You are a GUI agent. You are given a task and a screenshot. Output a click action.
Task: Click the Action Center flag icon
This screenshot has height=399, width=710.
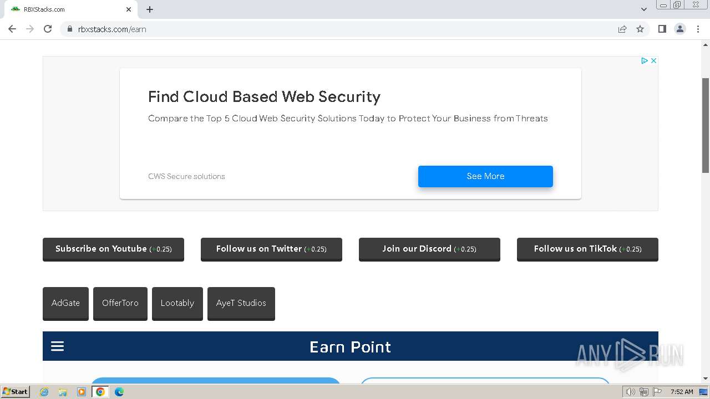point(657,392)
